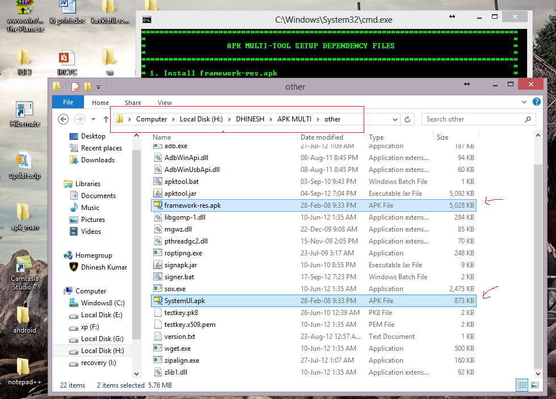Image resolution: width=556 pixels, height=399 pixels.
Task: Select the update.zip desktop icon
Action: pyautogui.click(x=24, y=166)
